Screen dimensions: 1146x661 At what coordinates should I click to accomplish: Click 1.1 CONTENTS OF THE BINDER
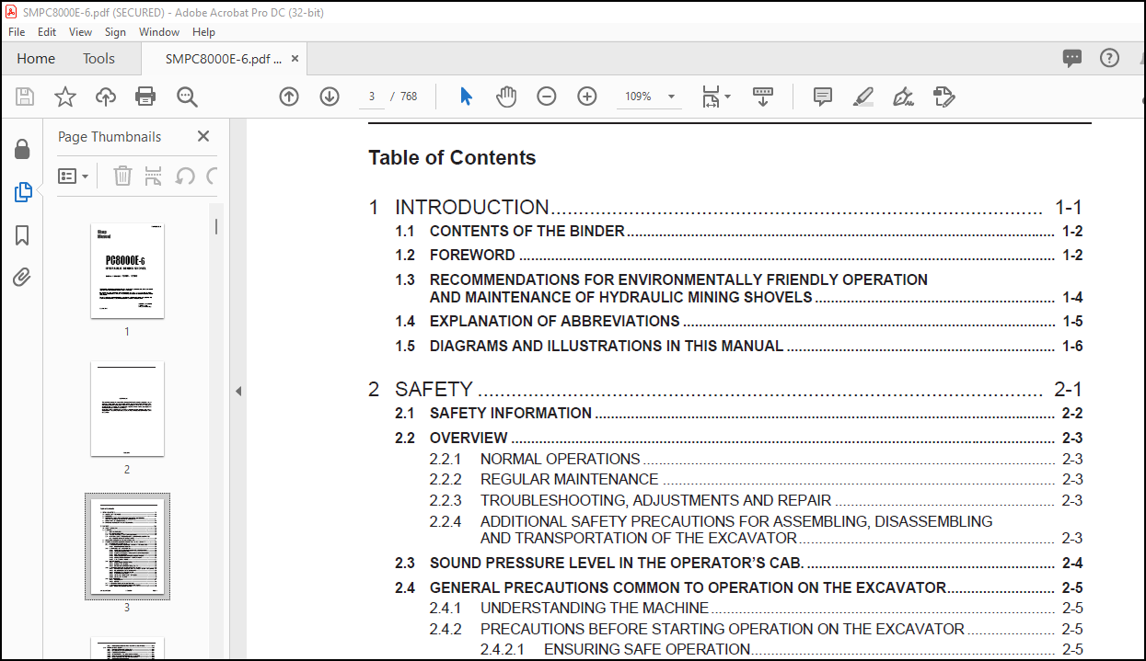[738, 232]
